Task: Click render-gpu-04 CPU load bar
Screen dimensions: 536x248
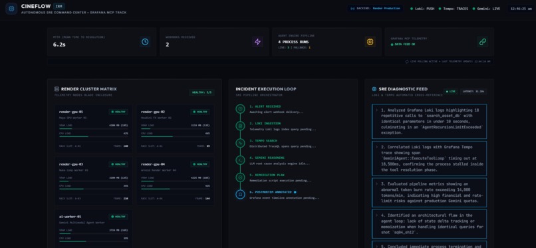Action: (176, 189)
